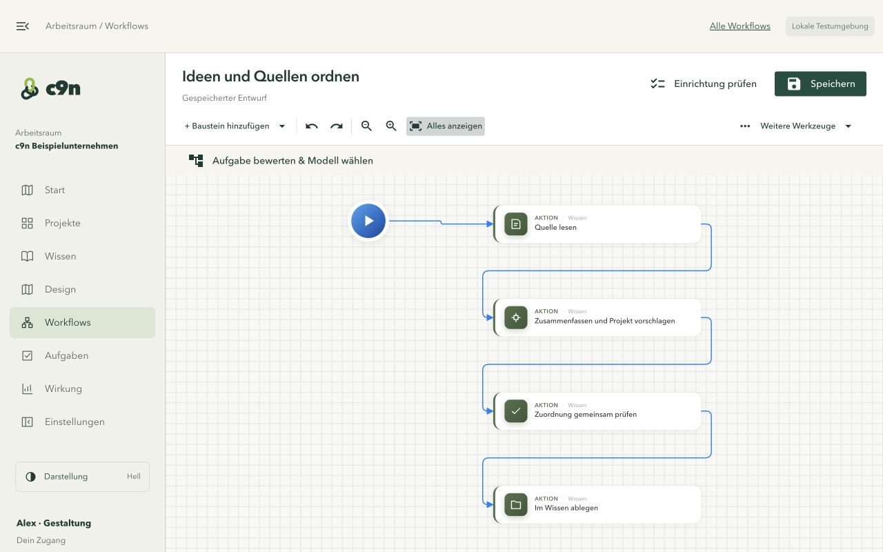Click the blue start trigger node
The height and width of the screenshot is (552, 883).
coord(368,221)
